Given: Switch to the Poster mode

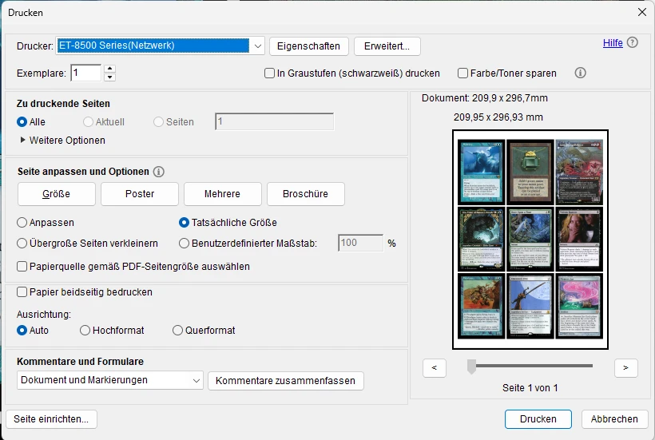Looking at the screenshot, I should (x=140, y=194).
